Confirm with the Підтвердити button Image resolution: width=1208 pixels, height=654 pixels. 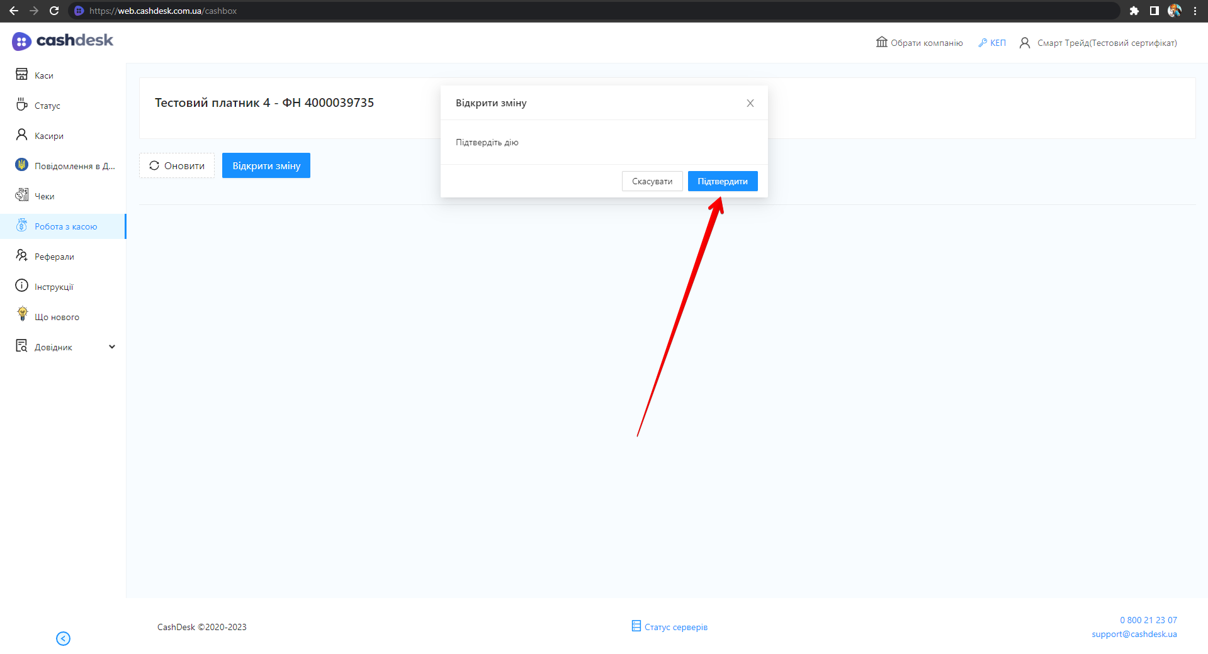(722, 181)
